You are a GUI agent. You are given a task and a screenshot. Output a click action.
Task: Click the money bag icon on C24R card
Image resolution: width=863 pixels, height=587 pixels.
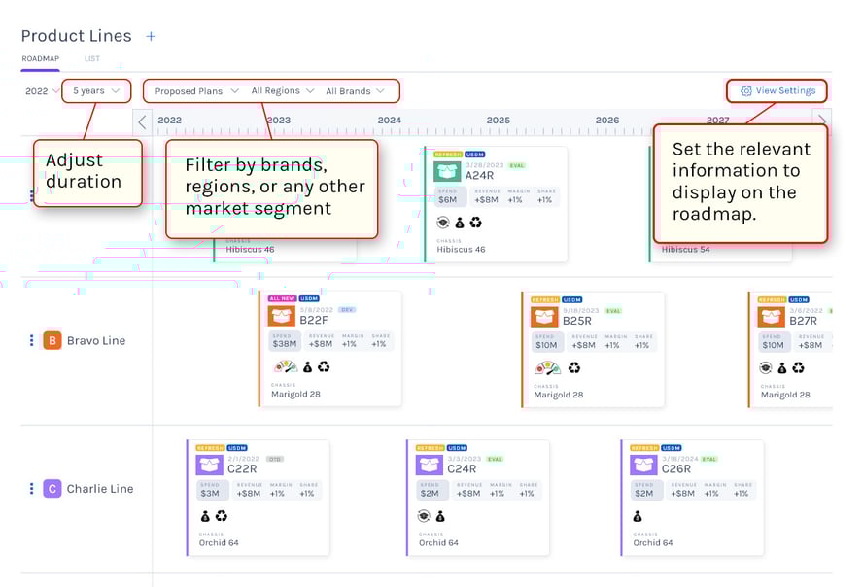point(440,516)
